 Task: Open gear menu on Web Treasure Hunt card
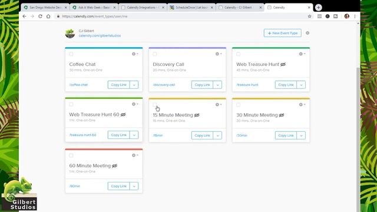click(302, 54)
